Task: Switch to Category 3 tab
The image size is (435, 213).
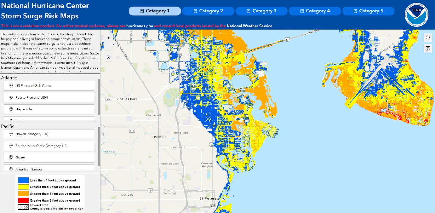Action: coord(262,11)
